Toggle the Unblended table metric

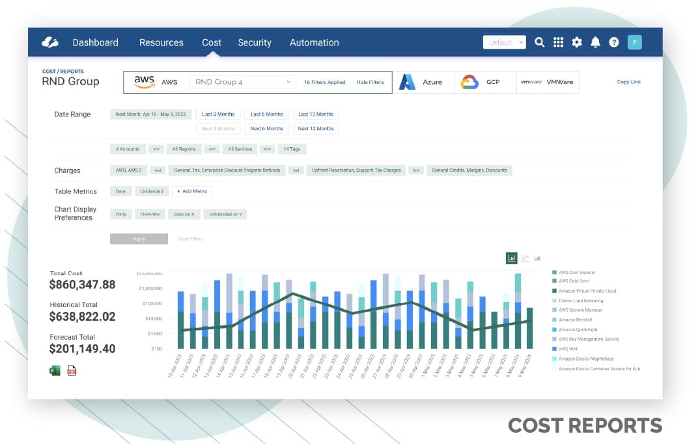[x=152, y=191]
